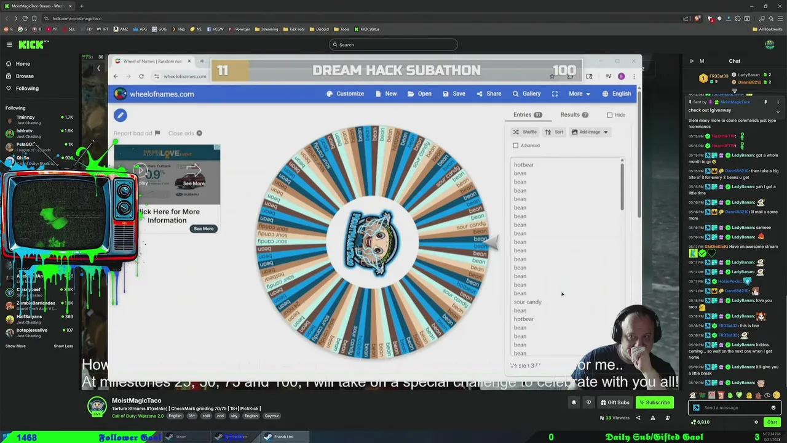787x443 pixels.
Task: Open the Kick Bots bookmarks folder
Action: click(294, 29)
